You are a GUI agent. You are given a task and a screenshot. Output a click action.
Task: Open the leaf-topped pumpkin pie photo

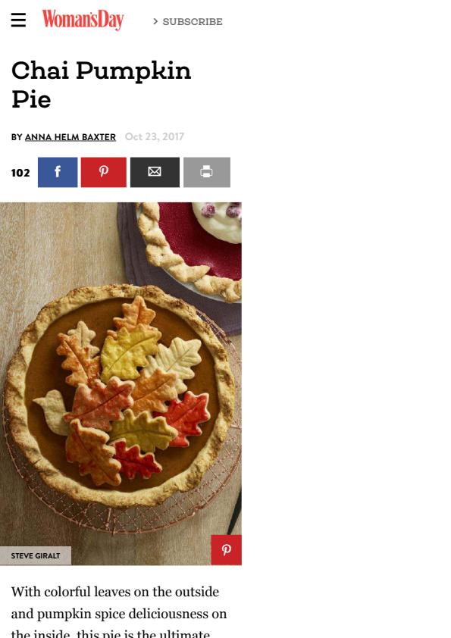coord(121,383)
